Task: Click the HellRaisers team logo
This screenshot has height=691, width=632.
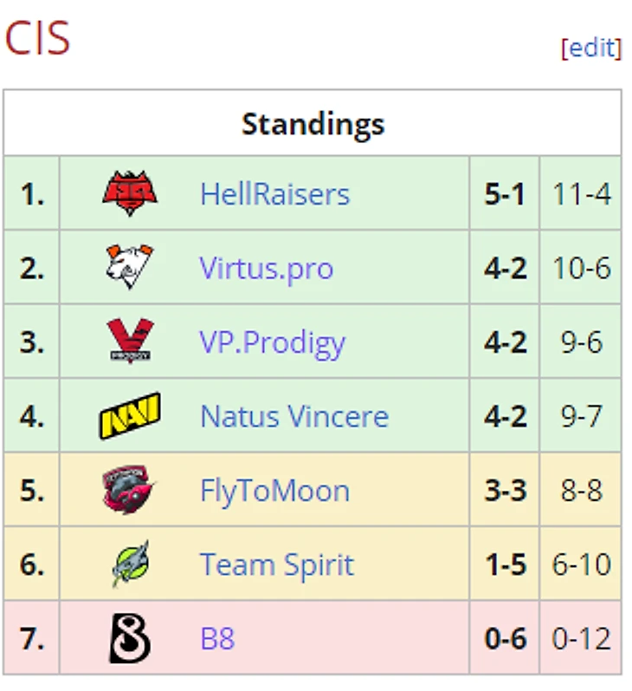Action: point(130,193)
